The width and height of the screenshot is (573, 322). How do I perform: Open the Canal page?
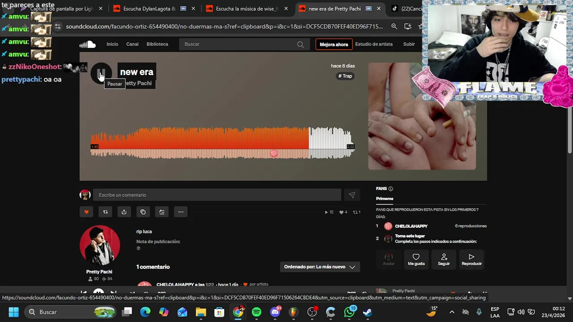[x=132, y=44]
